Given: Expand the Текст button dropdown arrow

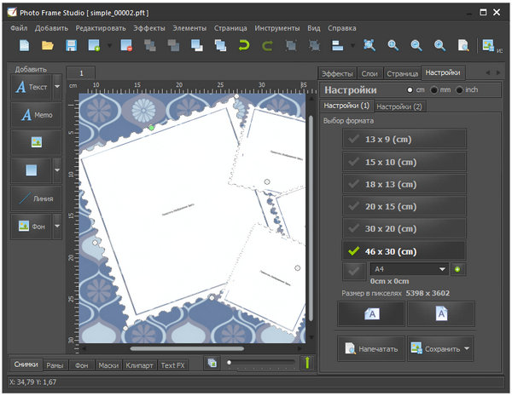Looking at the screenshot, I should pos(57,87).
